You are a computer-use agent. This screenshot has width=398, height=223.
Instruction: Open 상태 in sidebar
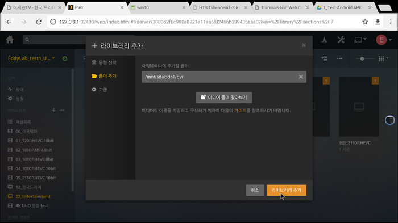[16, 90]
